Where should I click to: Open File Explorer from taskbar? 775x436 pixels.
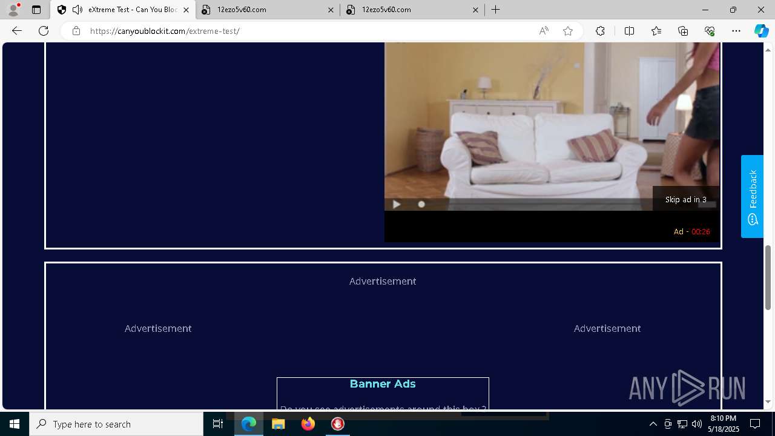tap(279, 424)
